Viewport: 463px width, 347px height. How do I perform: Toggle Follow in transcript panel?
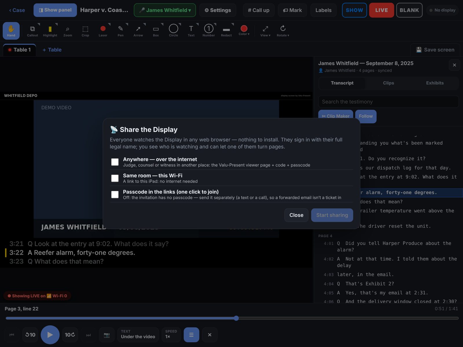(366, 116)
